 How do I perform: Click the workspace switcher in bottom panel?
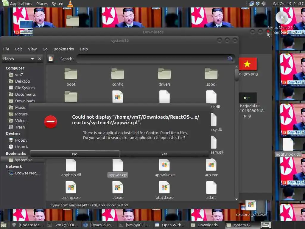click(266, 225)
